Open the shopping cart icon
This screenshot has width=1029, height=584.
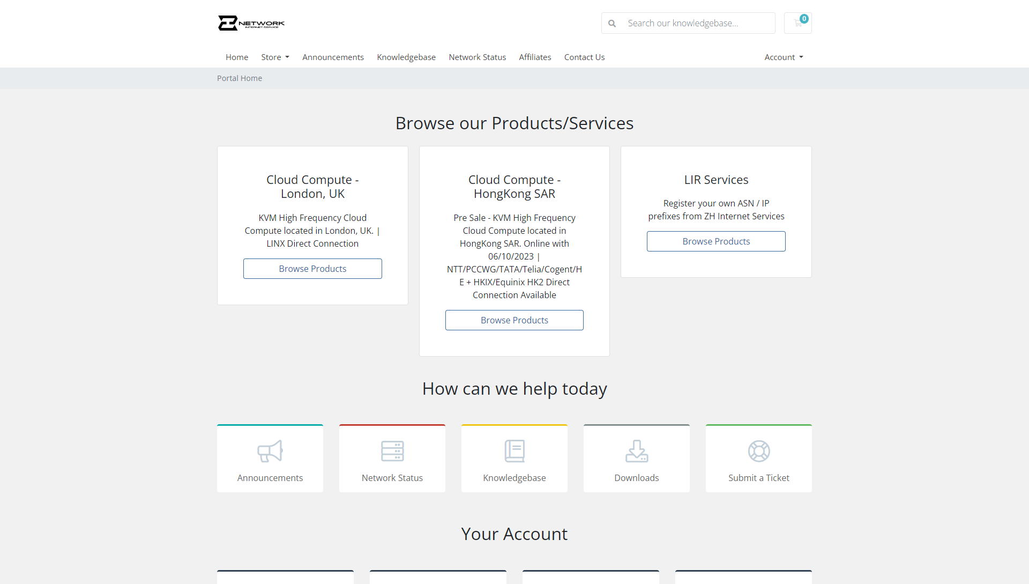point(797,23)
